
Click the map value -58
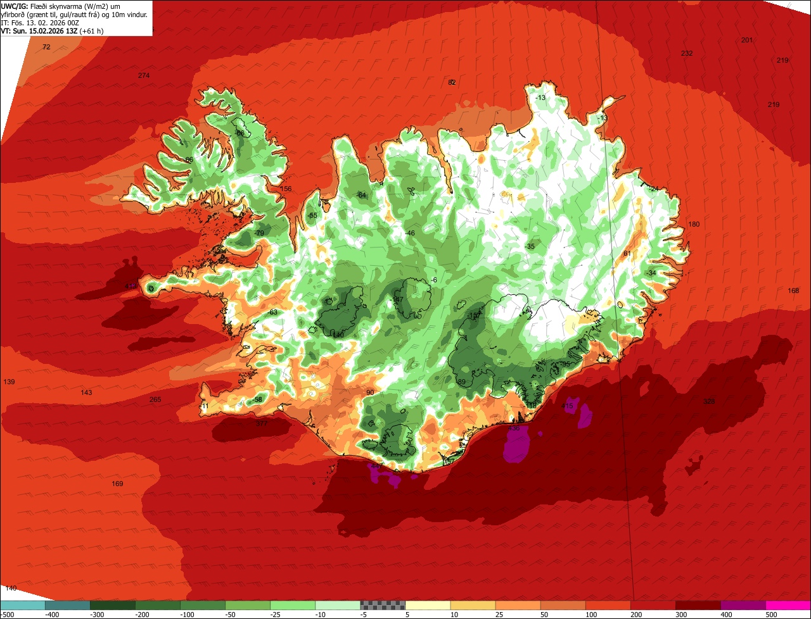coord(257,399)
